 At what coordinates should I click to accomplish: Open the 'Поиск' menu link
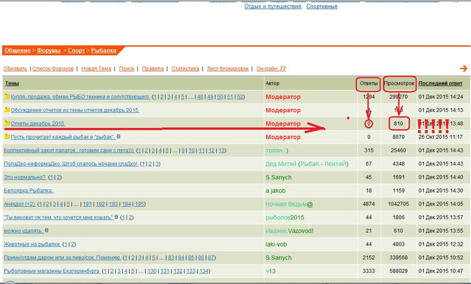(126, 68)
